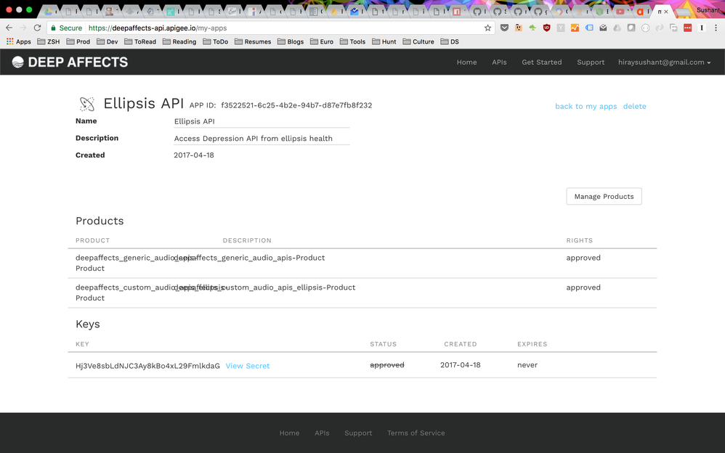Open the ZSH bookmarks folder
This screenshot has height=453, width=725.
(49, 41)
